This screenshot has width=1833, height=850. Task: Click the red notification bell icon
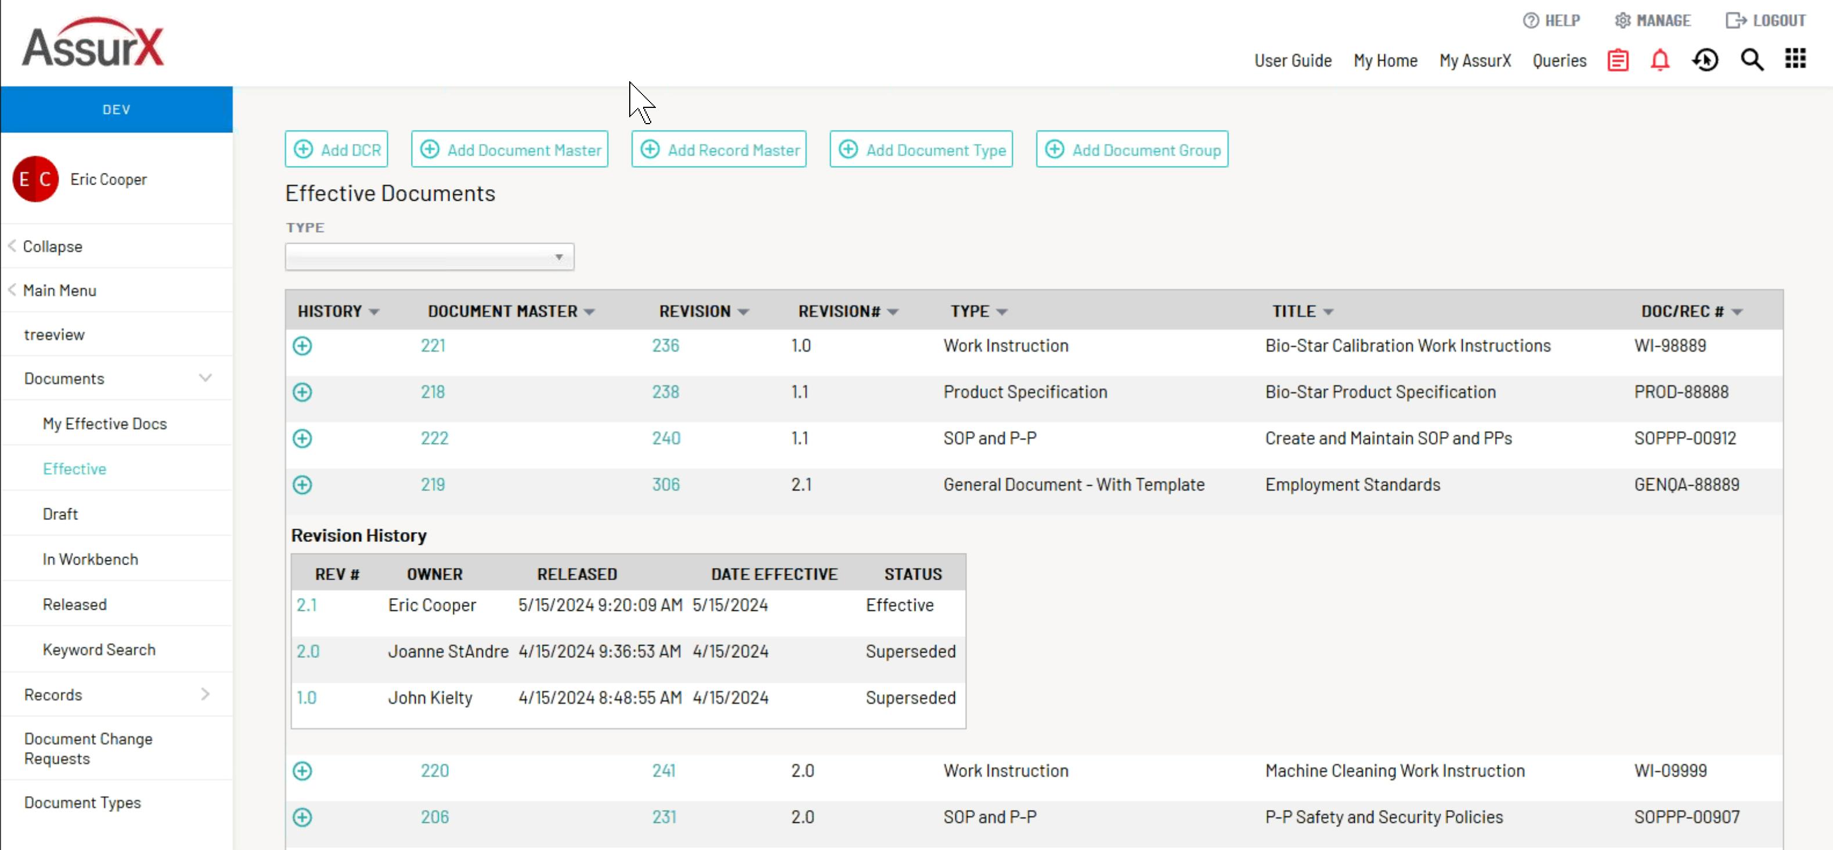coord(1659,60)
